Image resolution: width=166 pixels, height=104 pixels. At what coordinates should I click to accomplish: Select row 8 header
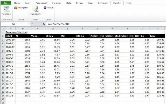3,58
